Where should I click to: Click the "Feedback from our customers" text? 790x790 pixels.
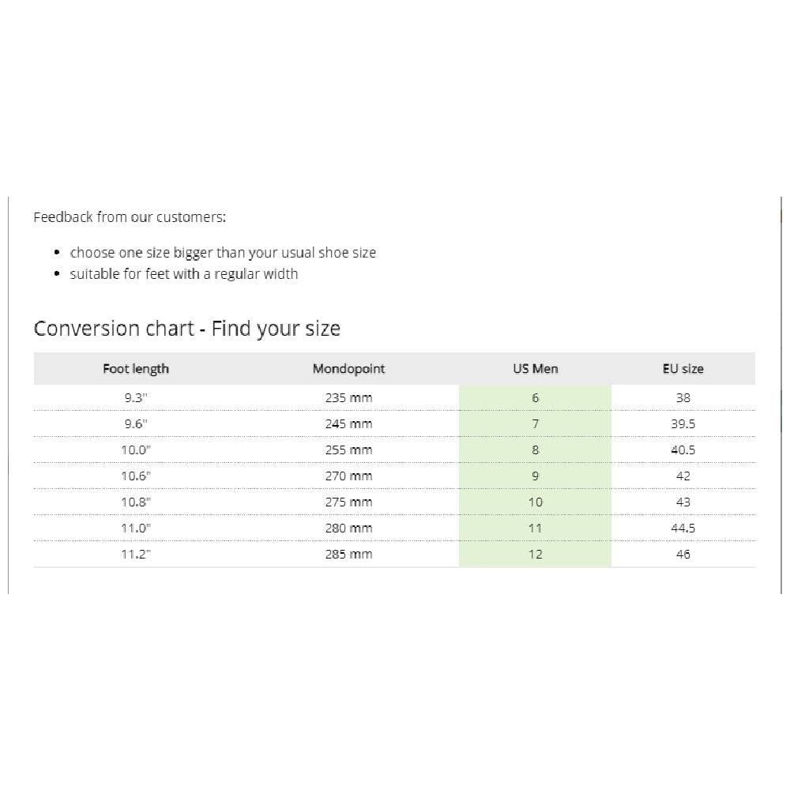pos(130,217)
